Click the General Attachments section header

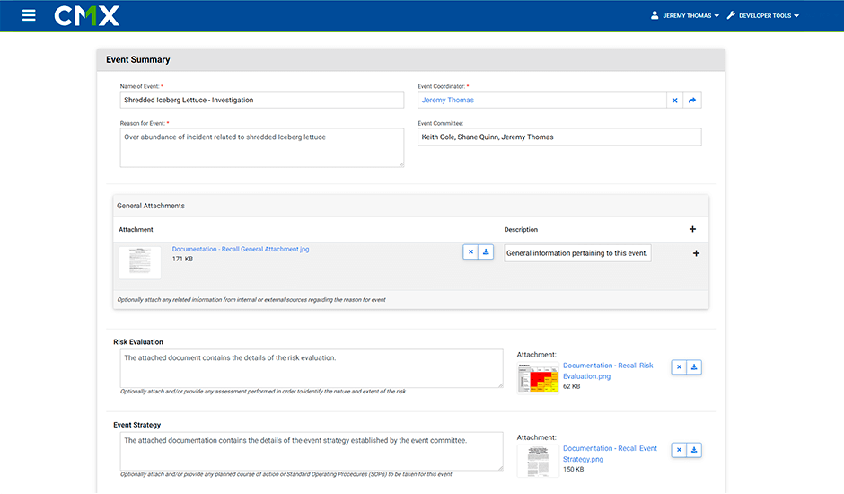click(x=151, y=206)
